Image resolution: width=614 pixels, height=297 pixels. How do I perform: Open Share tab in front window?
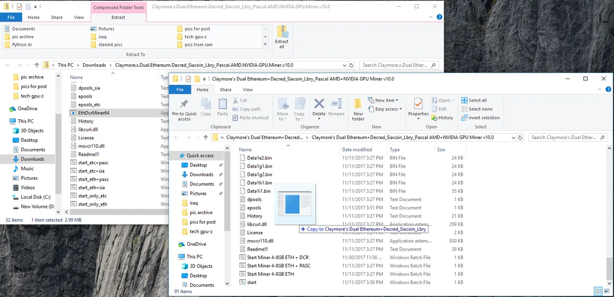(225, 90)
